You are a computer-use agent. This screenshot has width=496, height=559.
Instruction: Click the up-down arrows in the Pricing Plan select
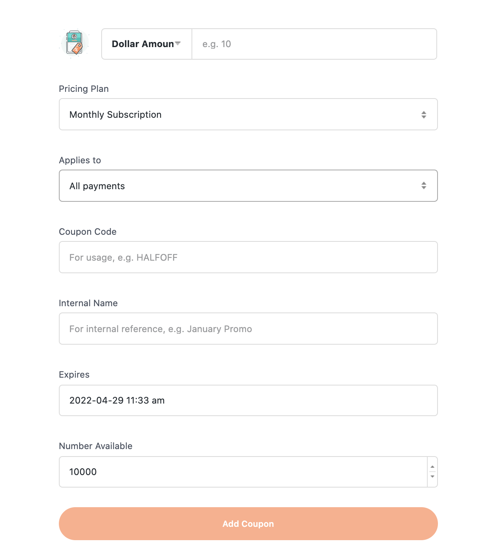424,115
